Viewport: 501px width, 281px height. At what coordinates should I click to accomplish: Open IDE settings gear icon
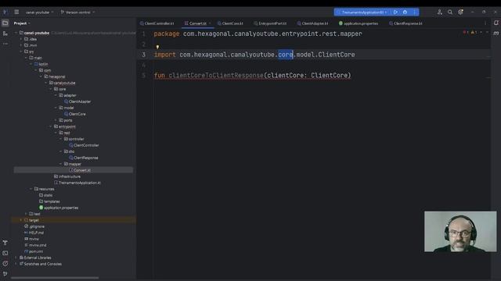click(460, 12)
